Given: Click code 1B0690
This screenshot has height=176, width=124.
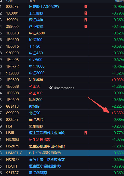Looking at the screenshot, I should pyautogui.click(x=12, y=80).
